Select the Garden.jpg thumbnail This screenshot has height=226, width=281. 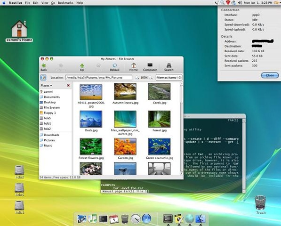coord(125,146)
